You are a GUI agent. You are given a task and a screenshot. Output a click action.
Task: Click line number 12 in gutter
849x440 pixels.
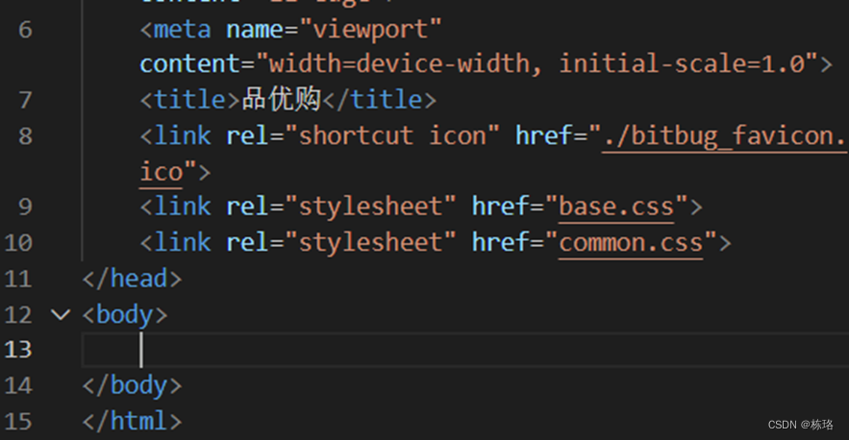pos(18,314)
